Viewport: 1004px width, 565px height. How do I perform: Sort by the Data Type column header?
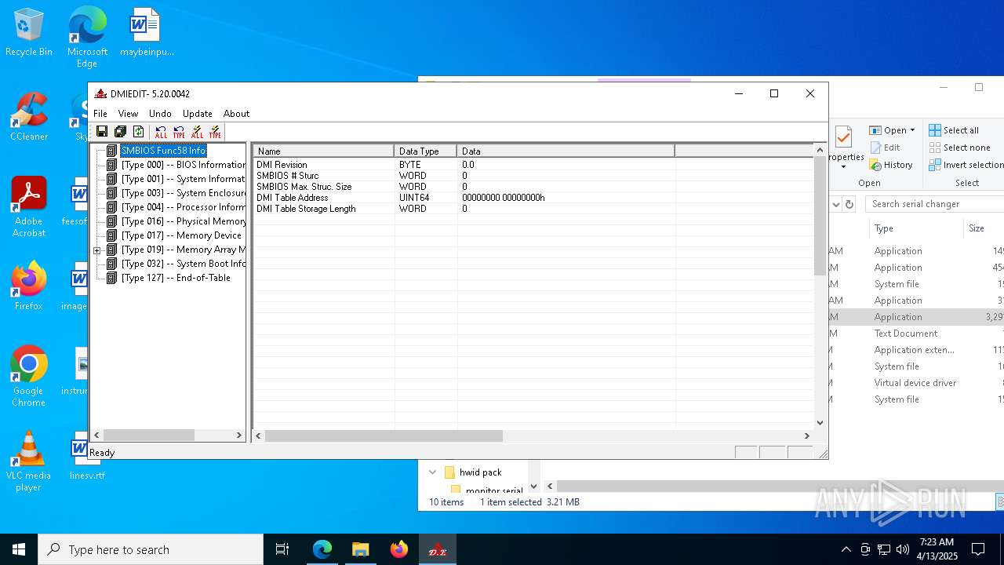pyautogui.click(x=425, y=151)
